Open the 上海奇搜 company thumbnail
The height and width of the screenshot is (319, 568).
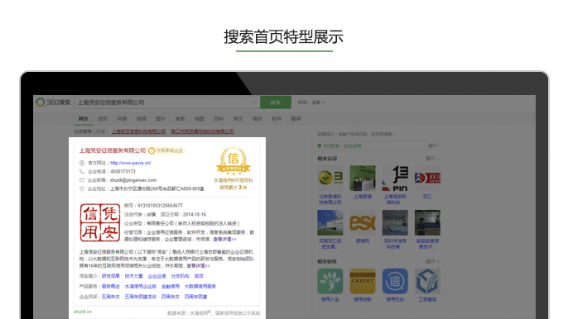point(363,178)
